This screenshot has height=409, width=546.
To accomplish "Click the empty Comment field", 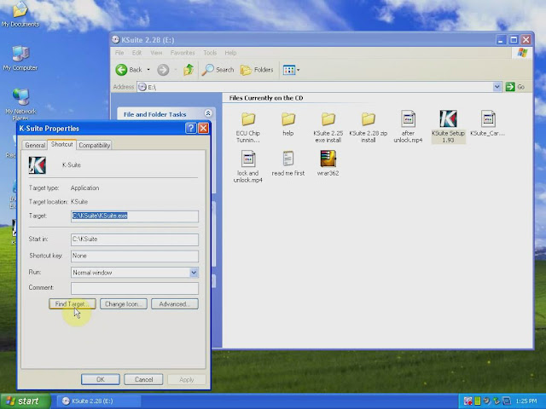I will pyautogui.click(x=135, y=288).
